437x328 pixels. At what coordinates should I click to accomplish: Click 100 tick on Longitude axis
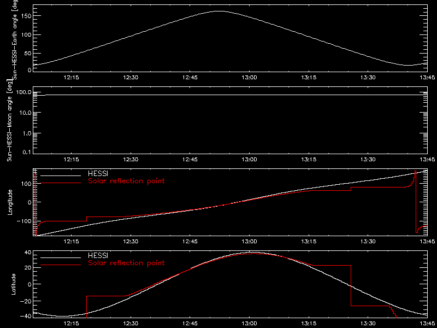tap(26, 184)
